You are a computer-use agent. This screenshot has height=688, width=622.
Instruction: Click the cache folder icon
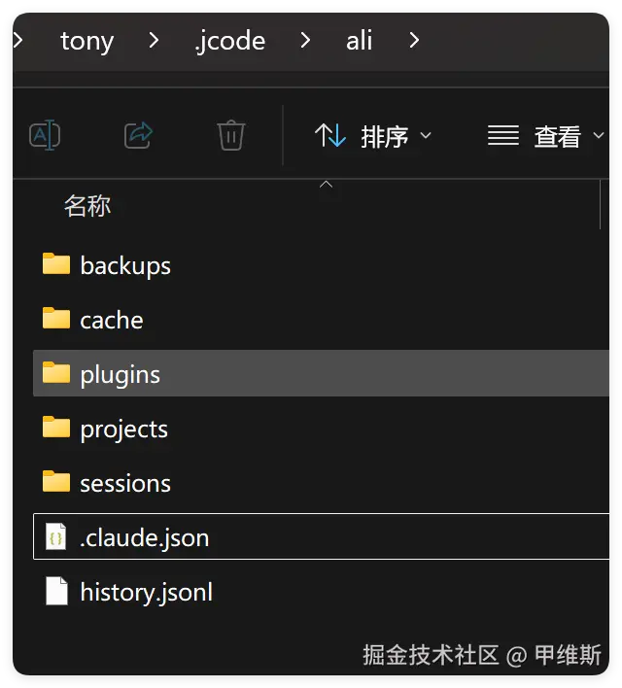[x=56, y=319]
